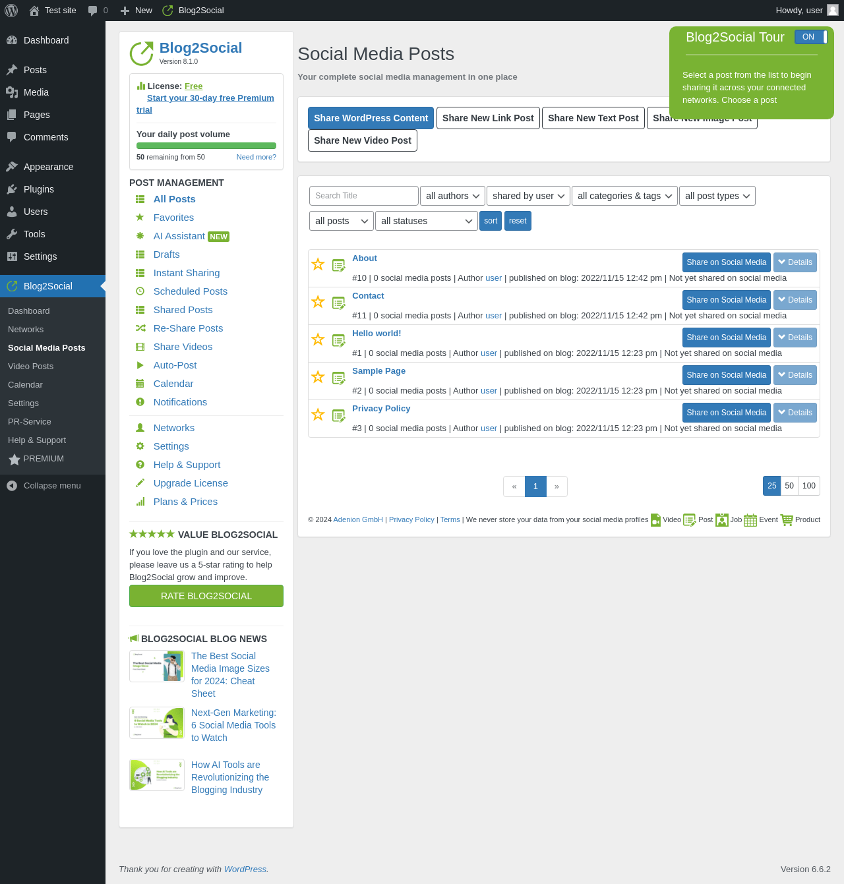Open the Next-Gen Marketing news thumbnail
This screenshot has height=884, width=844.
(x=157, y=723)
